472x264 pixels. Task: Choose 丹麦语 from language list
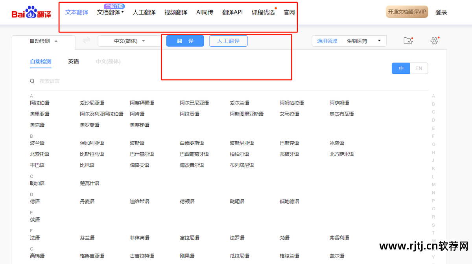[x=87, y=201]
